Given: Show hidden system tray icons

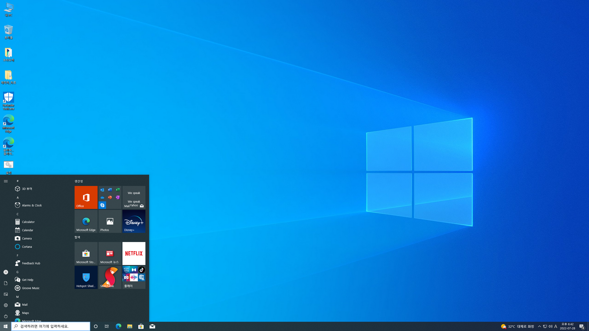Looking at the screenshot, I should pos(539,326).
